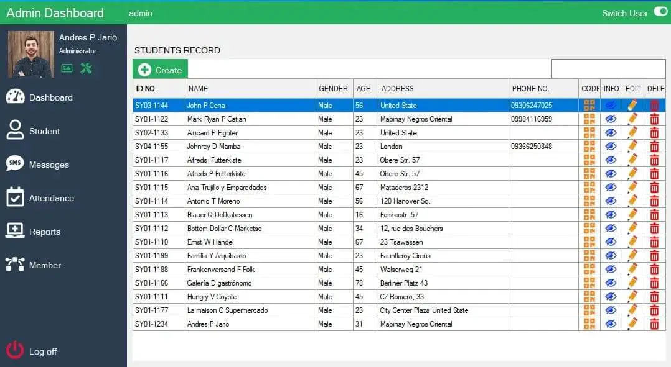
Task: View info eye icon for John P Cena
Action: coord(611,106)
